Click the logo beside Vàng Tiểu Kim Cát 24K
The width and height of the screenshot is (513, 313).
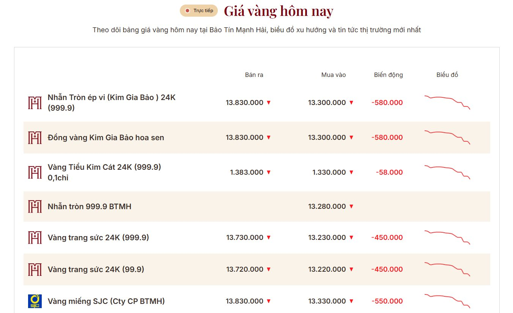click(35, 172)
